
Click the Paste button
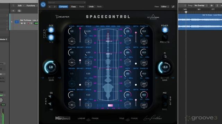tap(82, 7)
